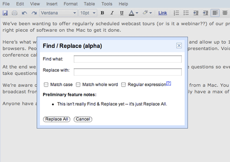Open the Edit menu
The image size is (230, 162).
20,4
